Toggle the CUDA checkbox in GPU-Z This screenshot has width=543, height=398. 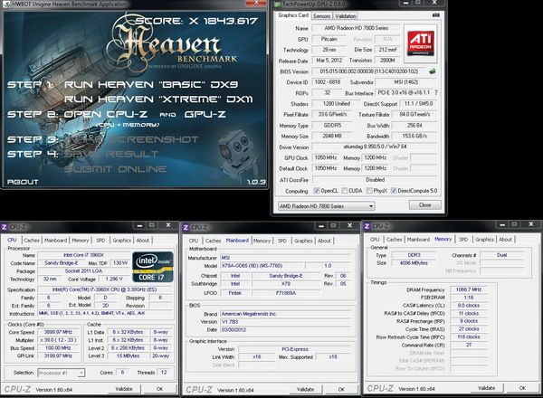tap(344, 190)
